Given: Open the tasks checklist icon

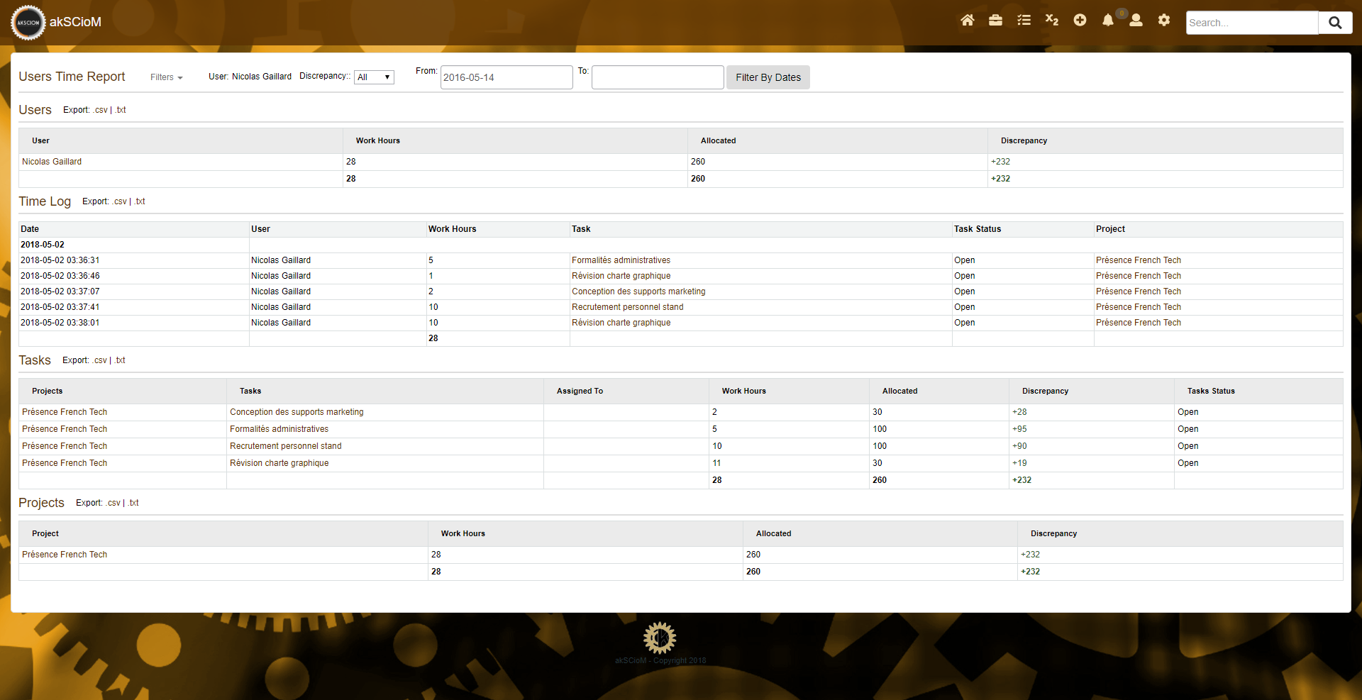Looking at the screenshot, I should coord(1024,21).
